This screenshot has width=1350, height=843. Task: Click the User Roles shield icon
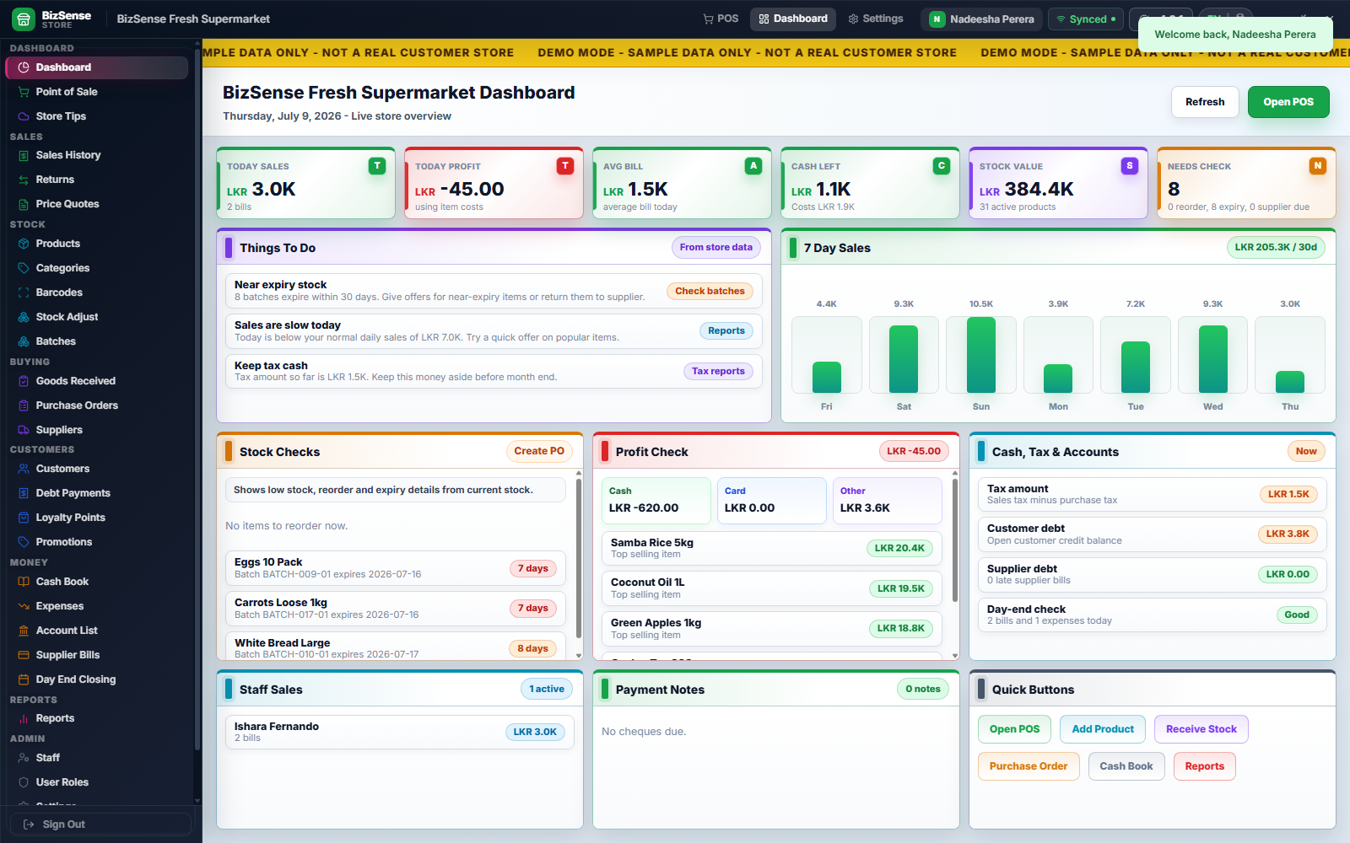[x=24, y=782]
